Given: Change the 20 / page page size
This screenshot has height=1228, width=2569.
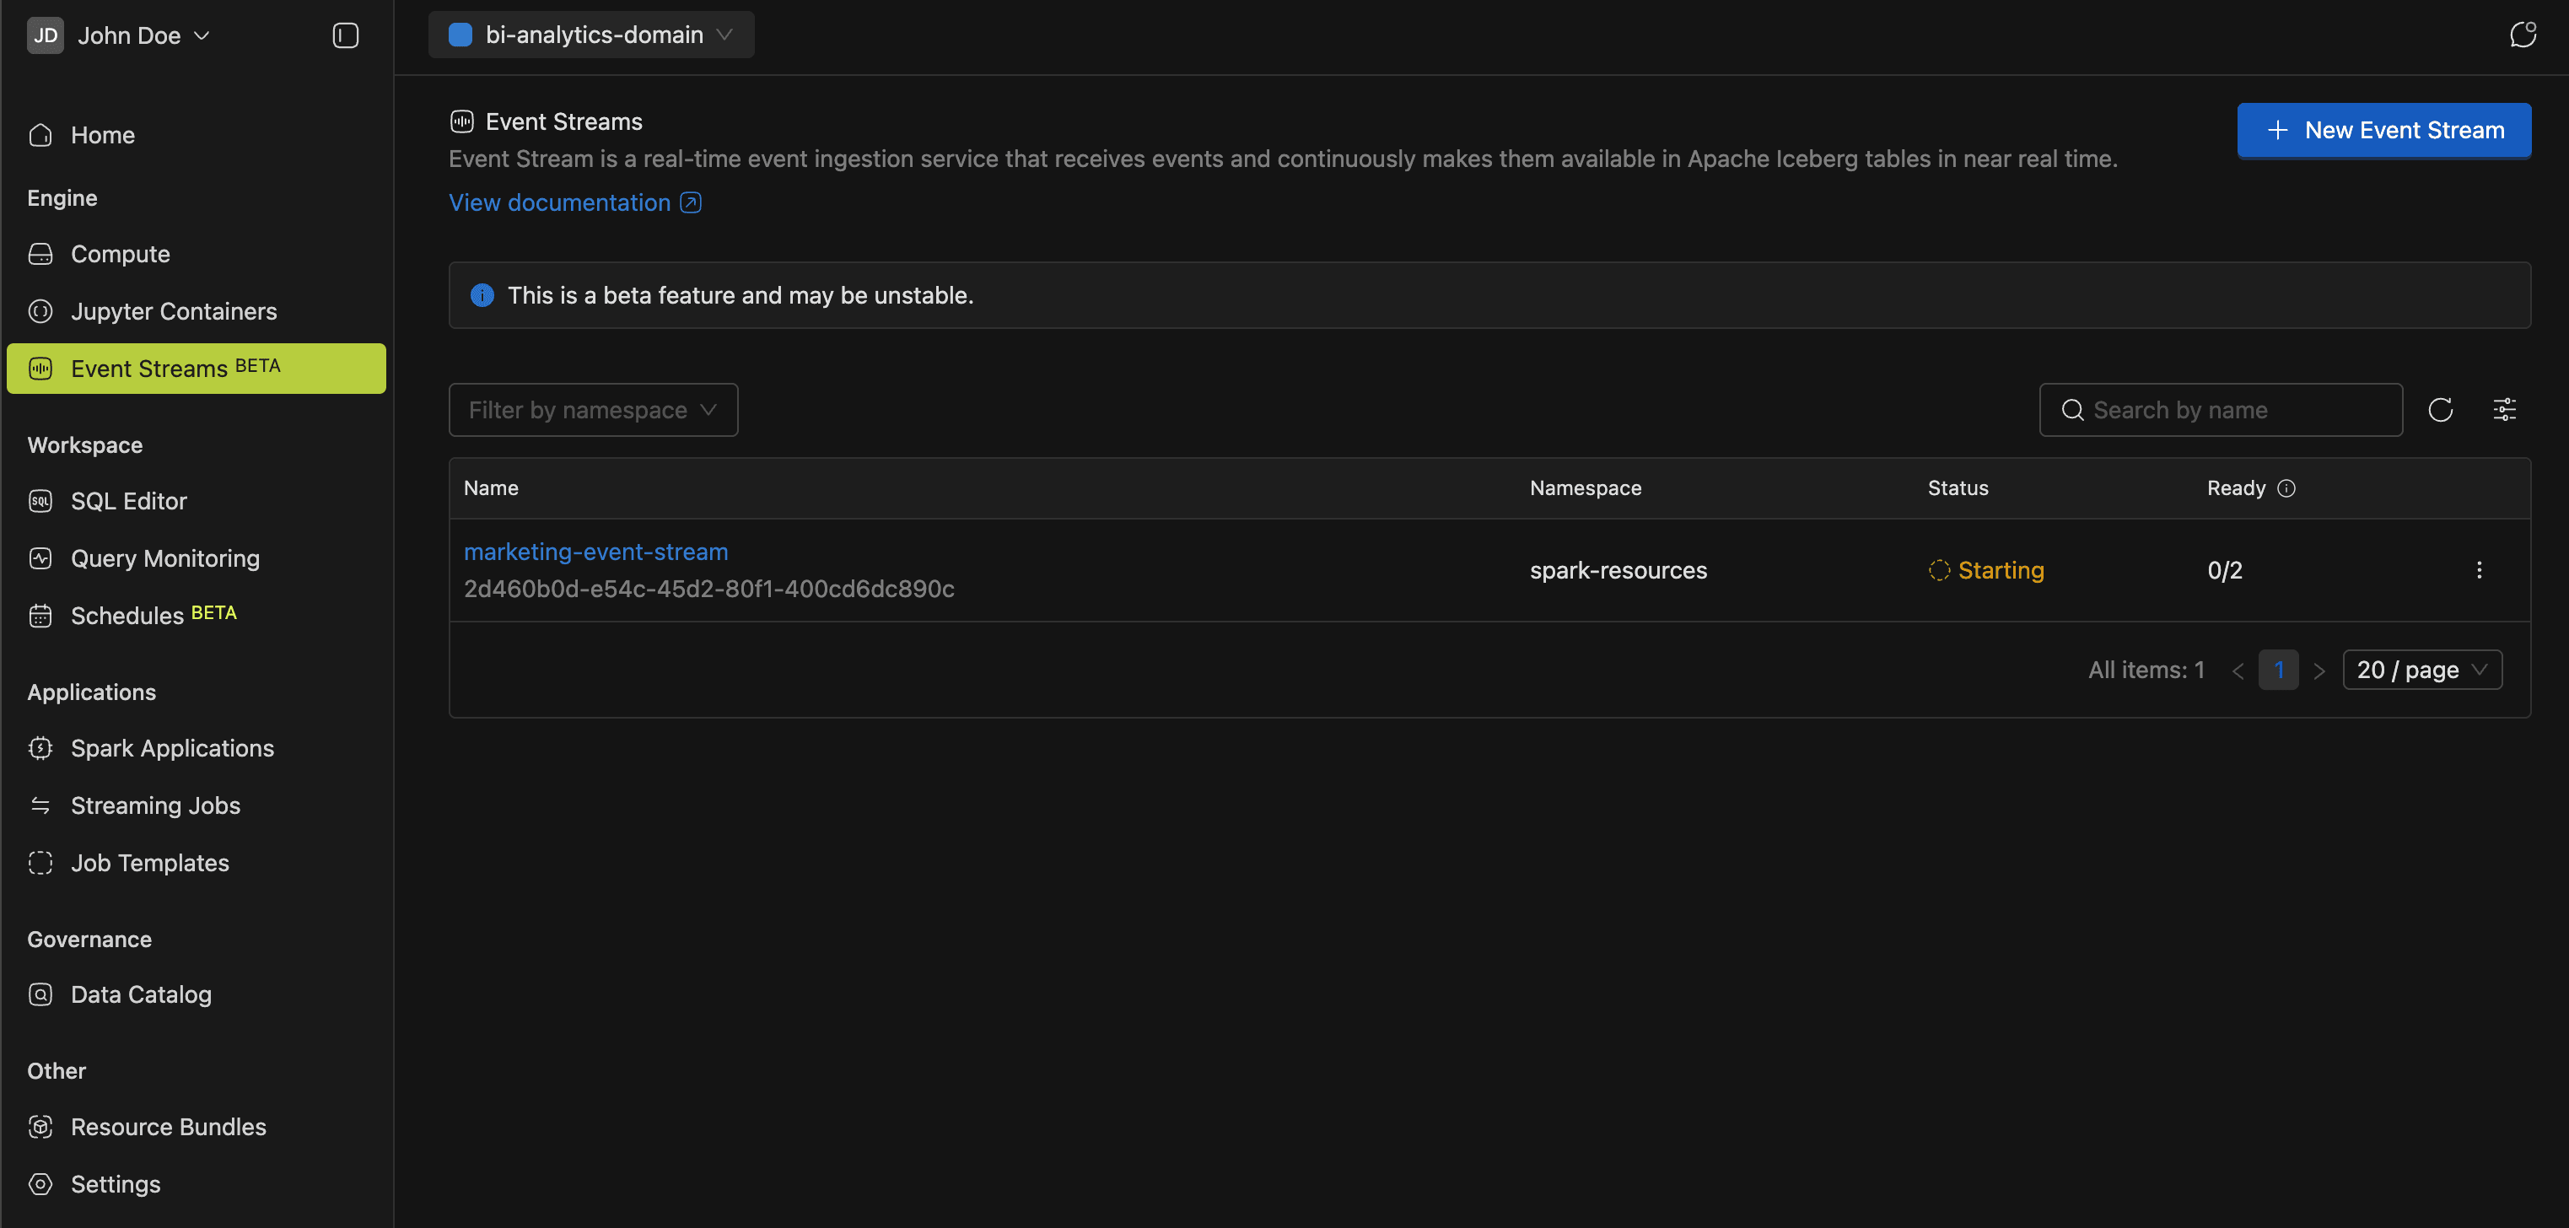Looking at the screenshot, I should click(x=2422, y=670).
